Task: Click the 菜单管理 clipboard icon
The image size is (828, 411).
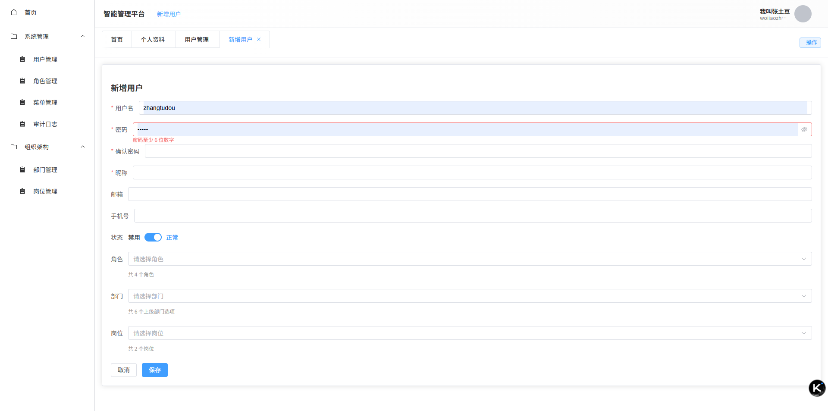Action: [22, 102]
